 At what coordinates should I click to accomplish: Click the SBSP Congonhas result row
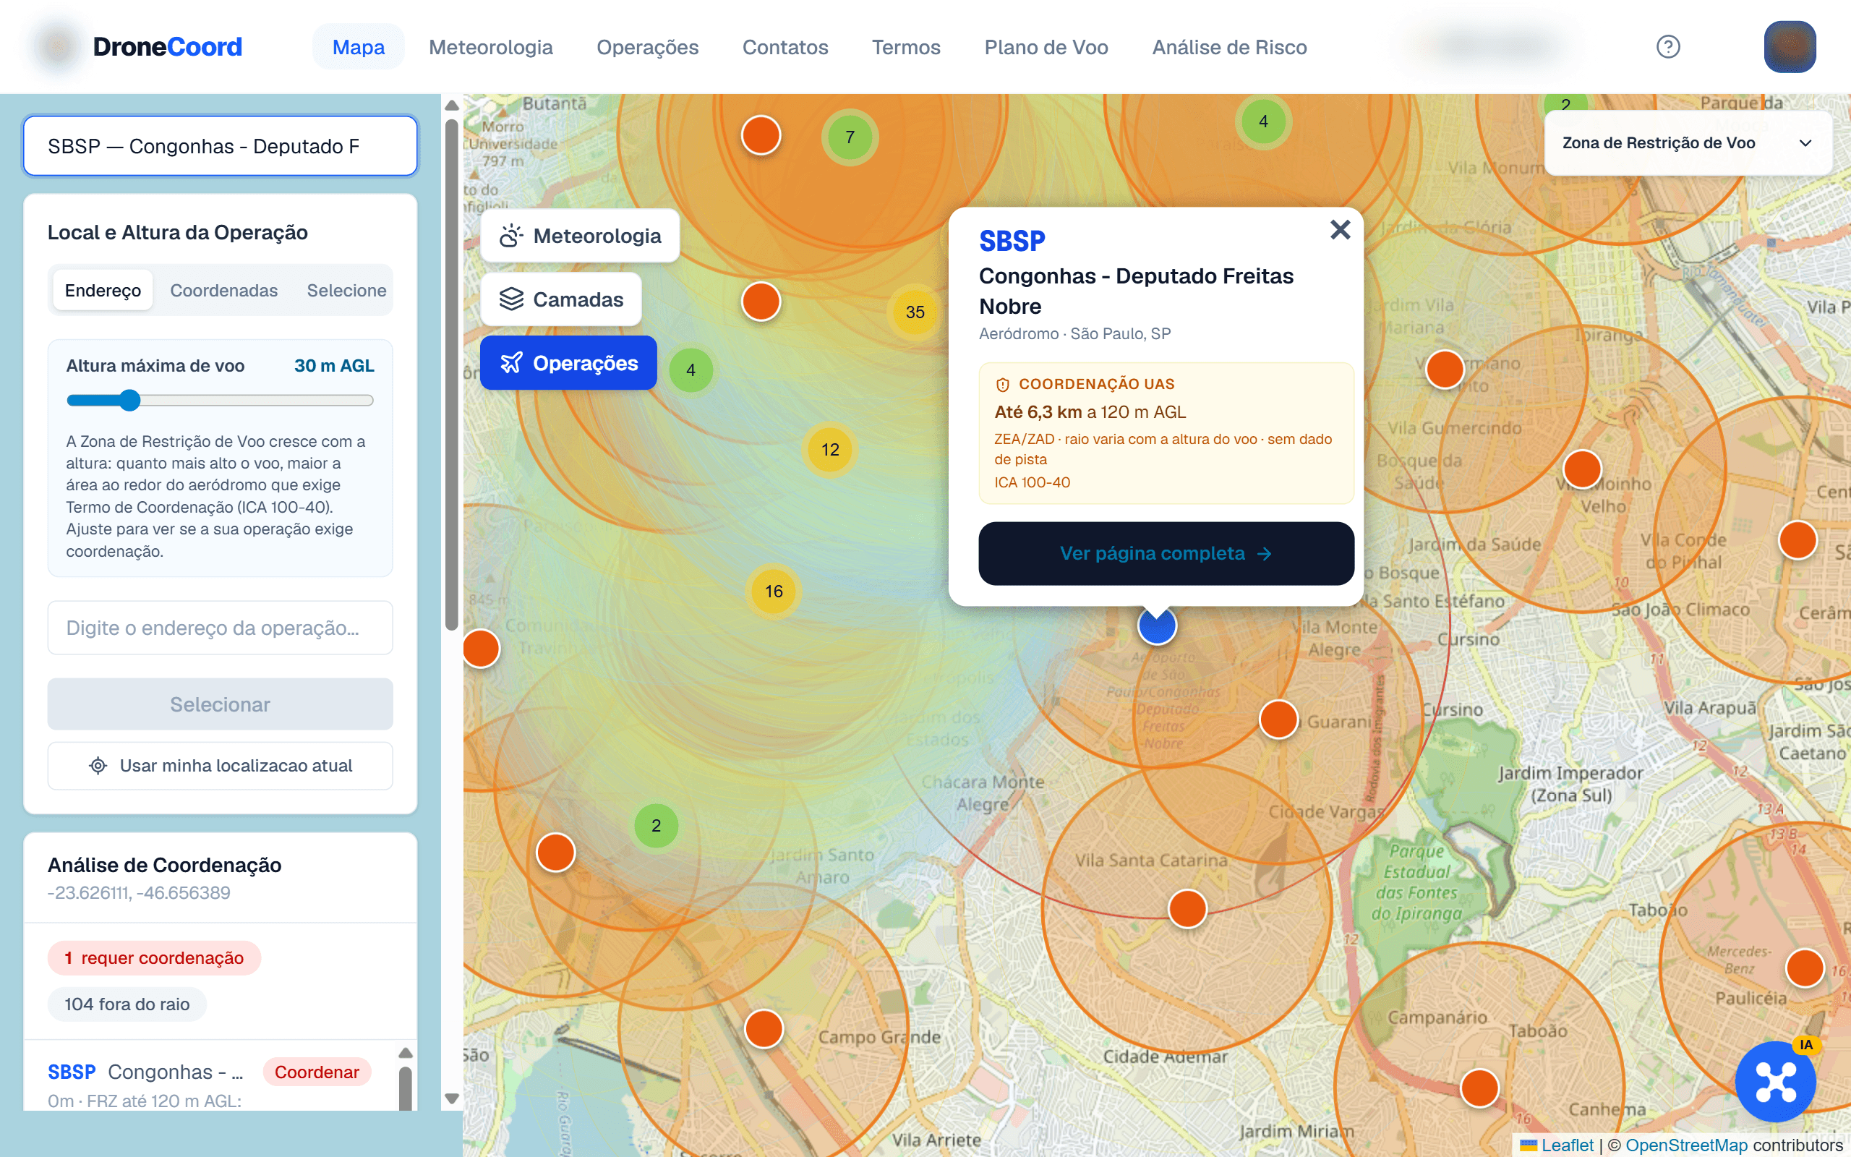coord(210,1083)
